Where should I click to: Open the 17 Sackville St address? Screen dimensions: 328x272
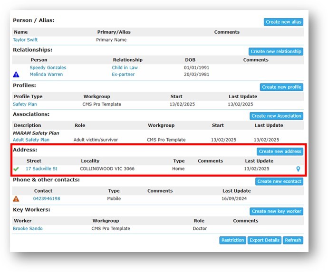(41, 169)
